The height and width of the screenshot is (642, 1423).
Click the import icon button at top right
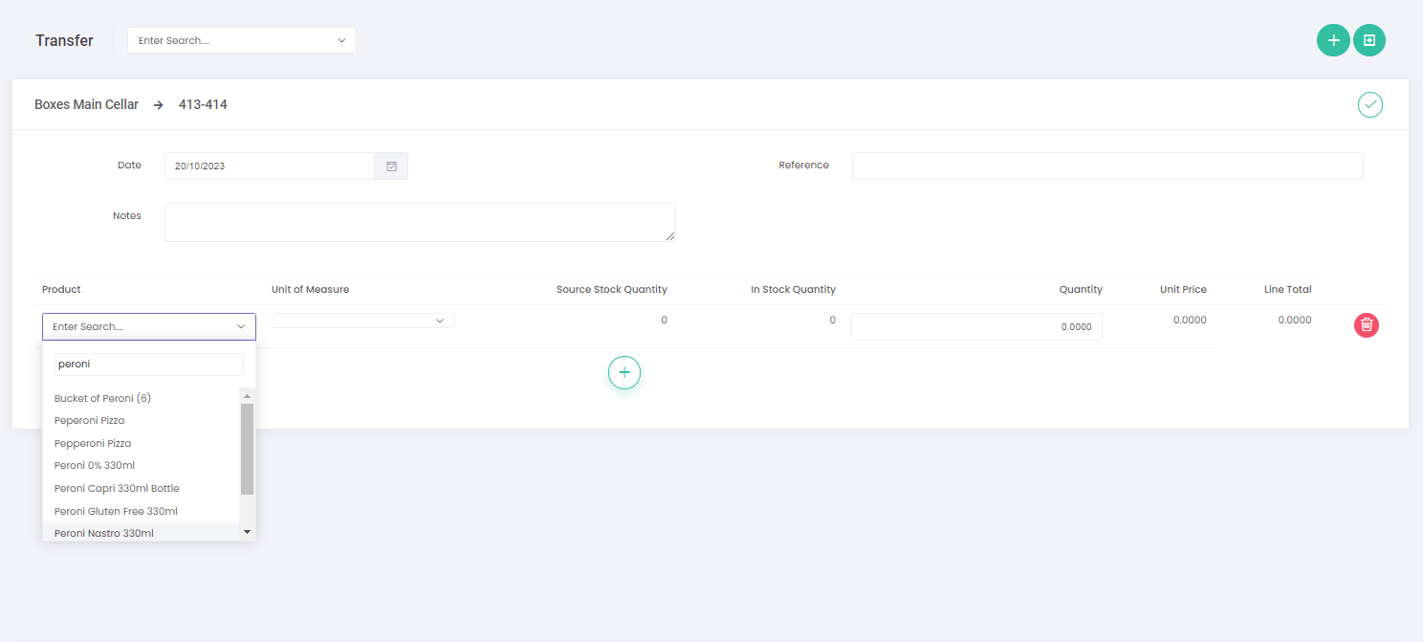pyautogui.click(x=1368, y=40)
